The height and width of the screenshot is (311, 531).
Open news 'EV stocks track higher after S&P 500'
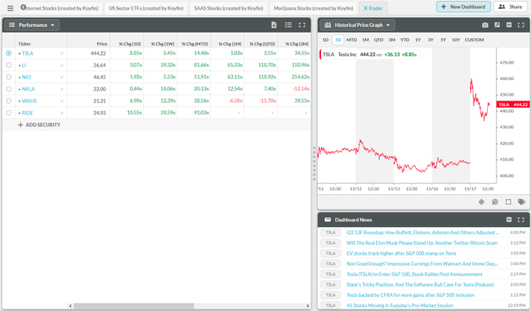(x=401, y=254)
